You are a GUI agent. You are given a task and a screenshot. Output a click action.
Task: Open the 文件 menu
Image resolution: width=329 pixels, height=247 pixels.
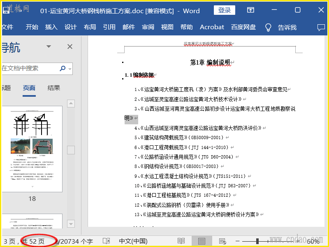click(x=7, y=27)
